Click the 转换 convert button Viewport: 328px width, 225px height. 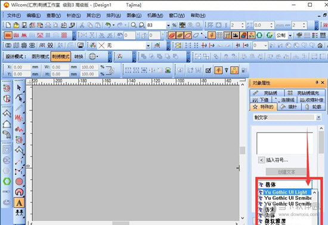tap(79, 57)
